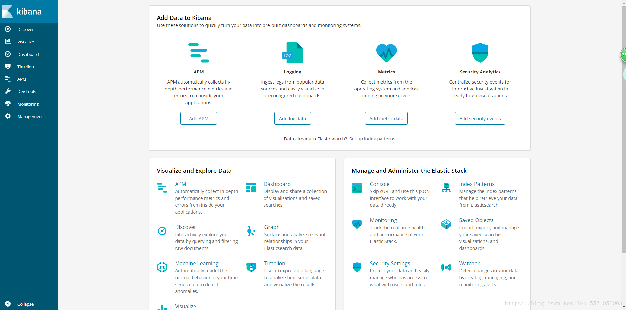The height and width of the screenshot is (310, 626).
Task: Select Timelion in the sidebar menu
Action: click(x=25, y=67)
